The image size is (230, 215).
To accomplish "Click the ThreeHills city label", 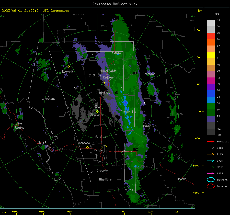I will tap(129, 112).
